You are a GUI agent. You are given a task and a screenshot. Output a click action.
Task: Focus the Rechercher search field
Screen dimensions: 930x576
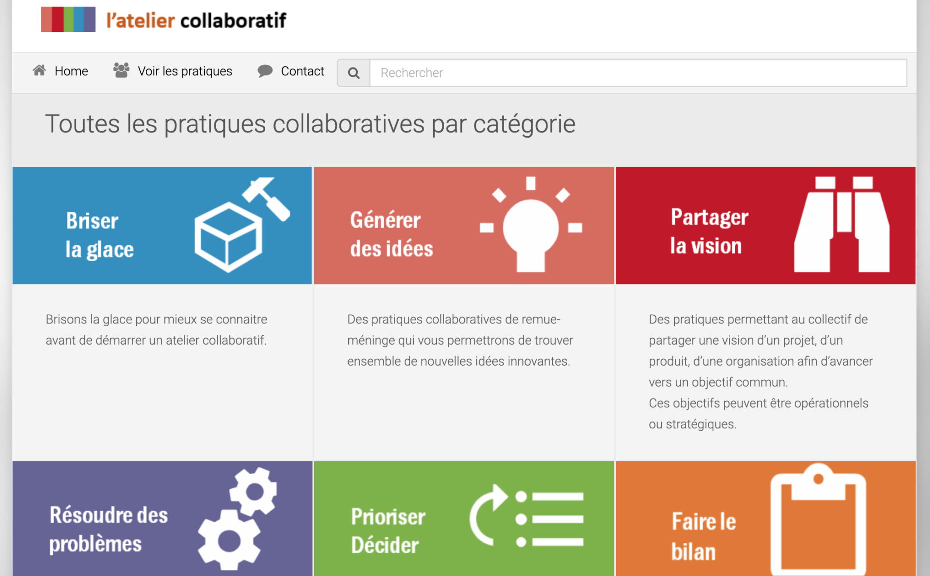(x=638, y=73)
